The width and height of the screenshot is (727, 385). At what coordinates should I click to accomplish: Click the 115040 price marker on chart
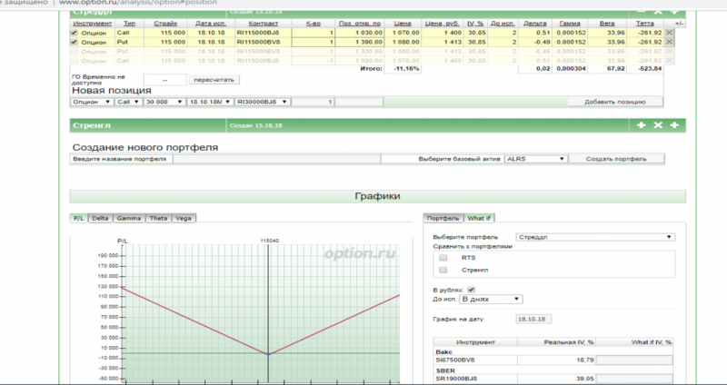point(269,241)
